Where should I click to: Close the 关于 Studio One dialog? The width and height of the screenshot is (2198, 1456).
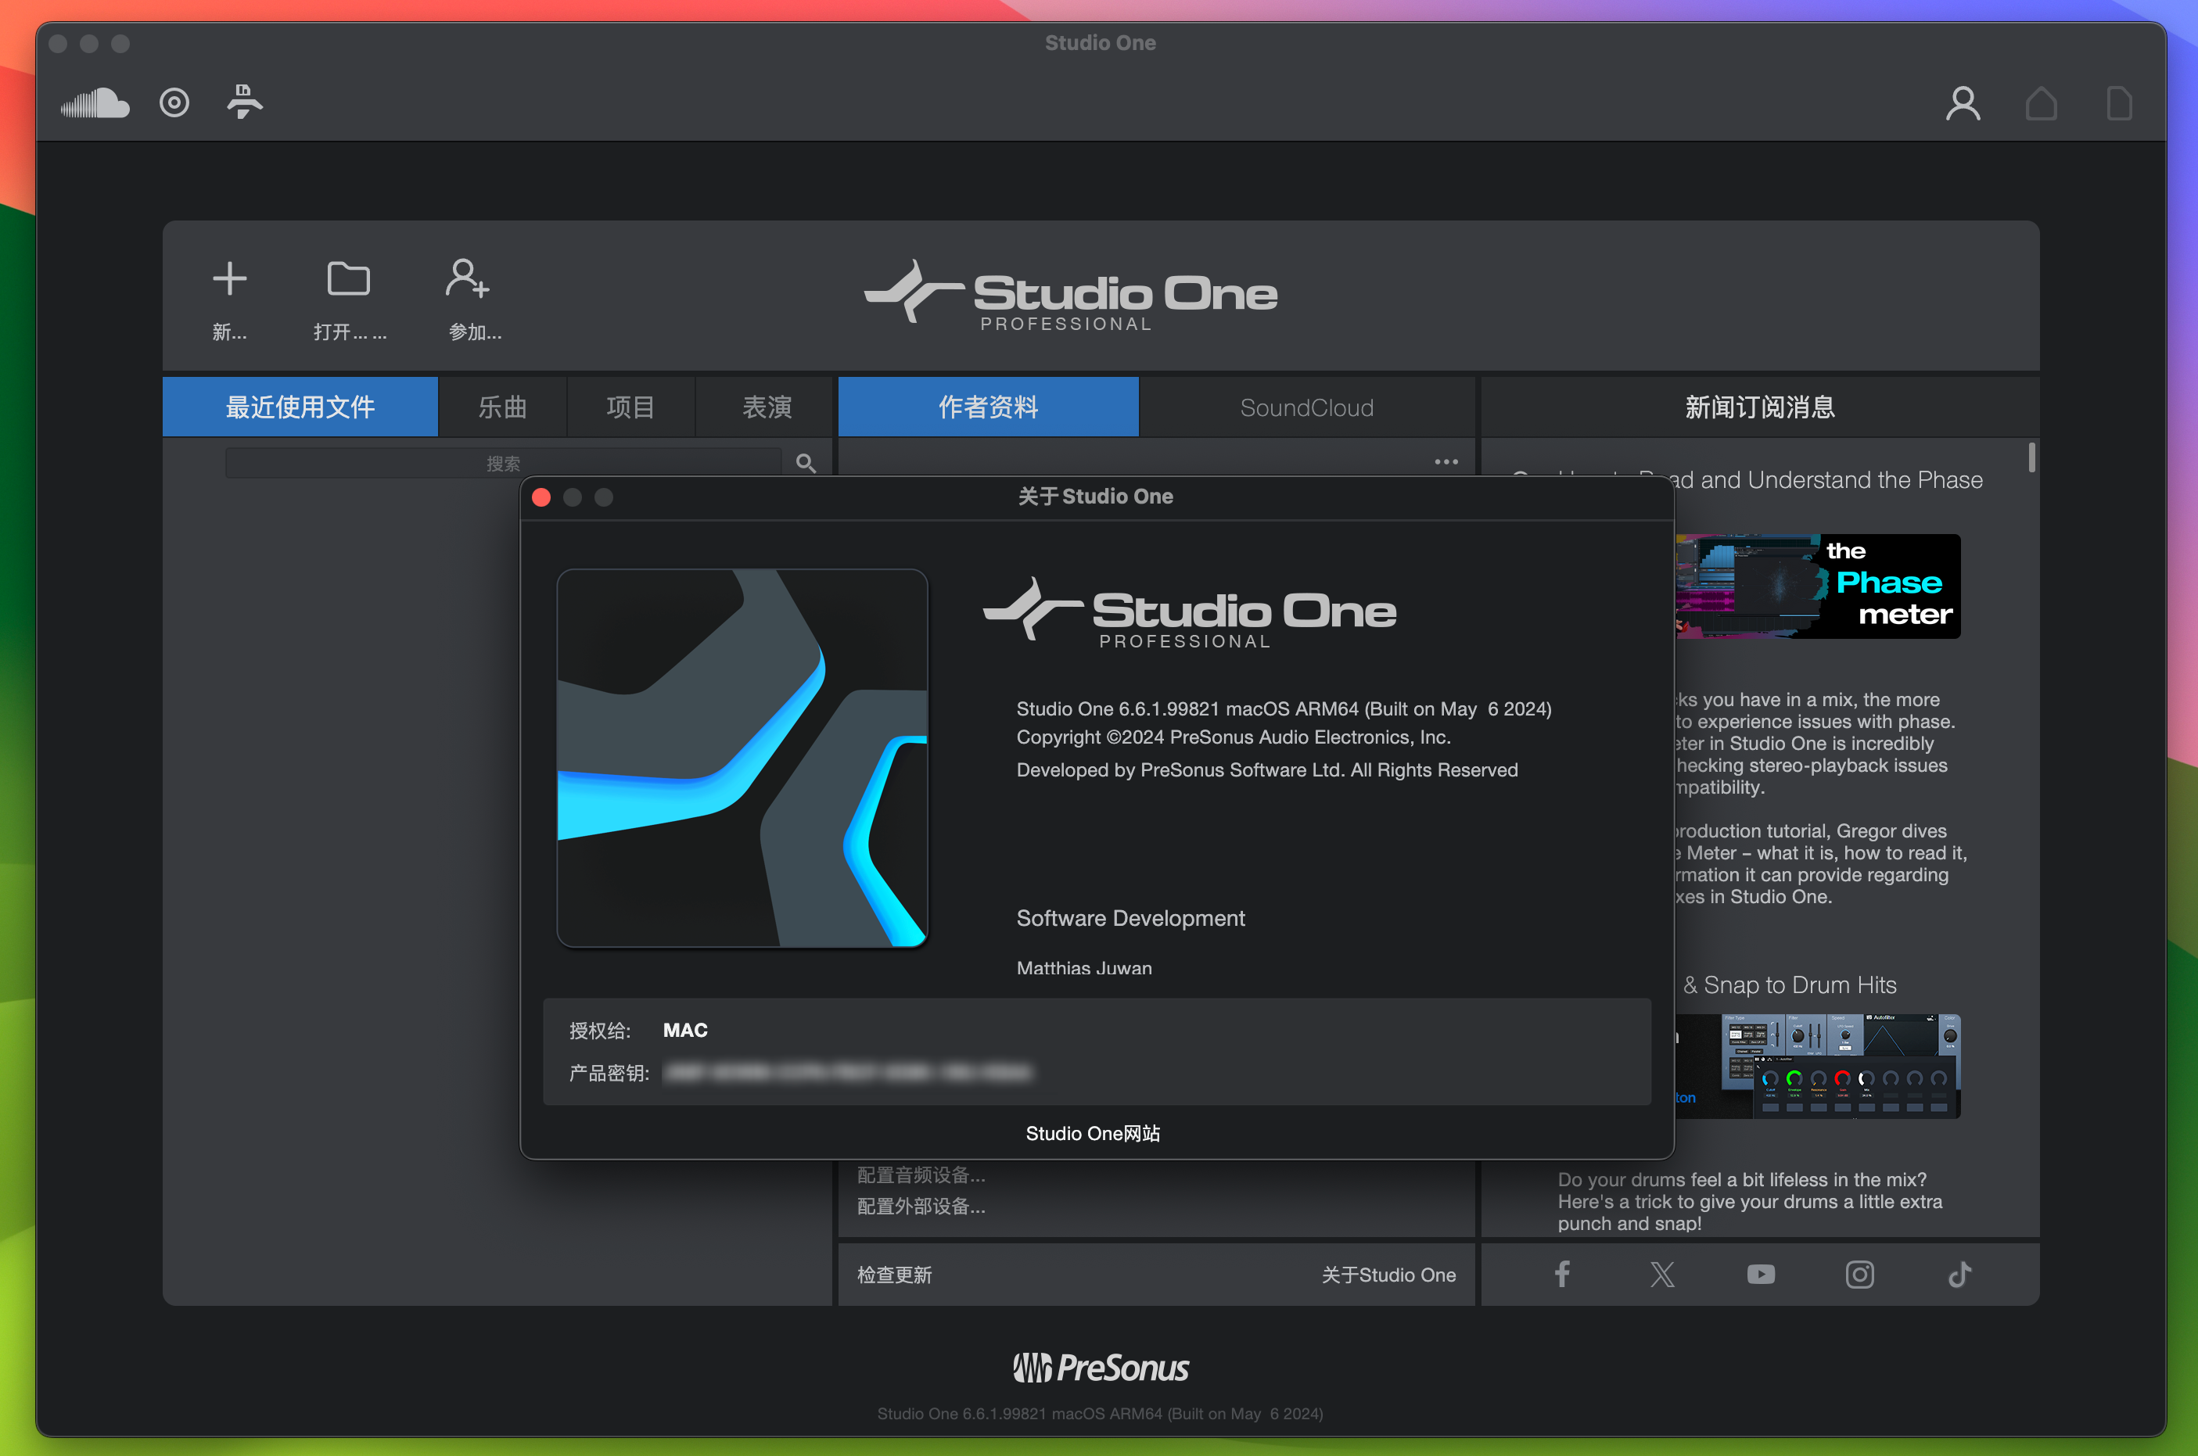(x=541, y=497)
